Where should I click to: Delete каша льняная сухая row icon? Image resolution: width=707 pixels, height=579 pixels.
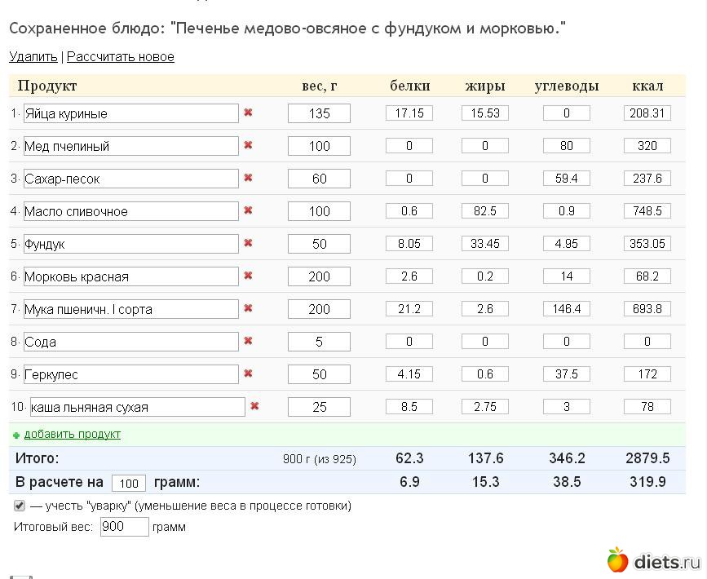[x=254, y=406]
